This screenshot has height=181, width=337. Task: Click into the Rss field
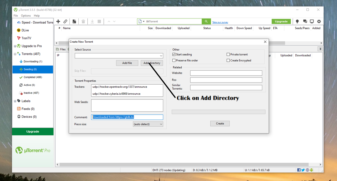click(x=226, y=80)
